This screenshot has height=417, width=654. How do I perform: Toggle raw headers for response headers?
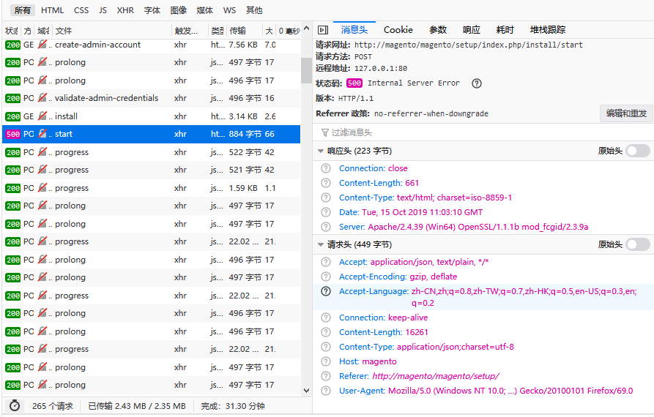637,151
